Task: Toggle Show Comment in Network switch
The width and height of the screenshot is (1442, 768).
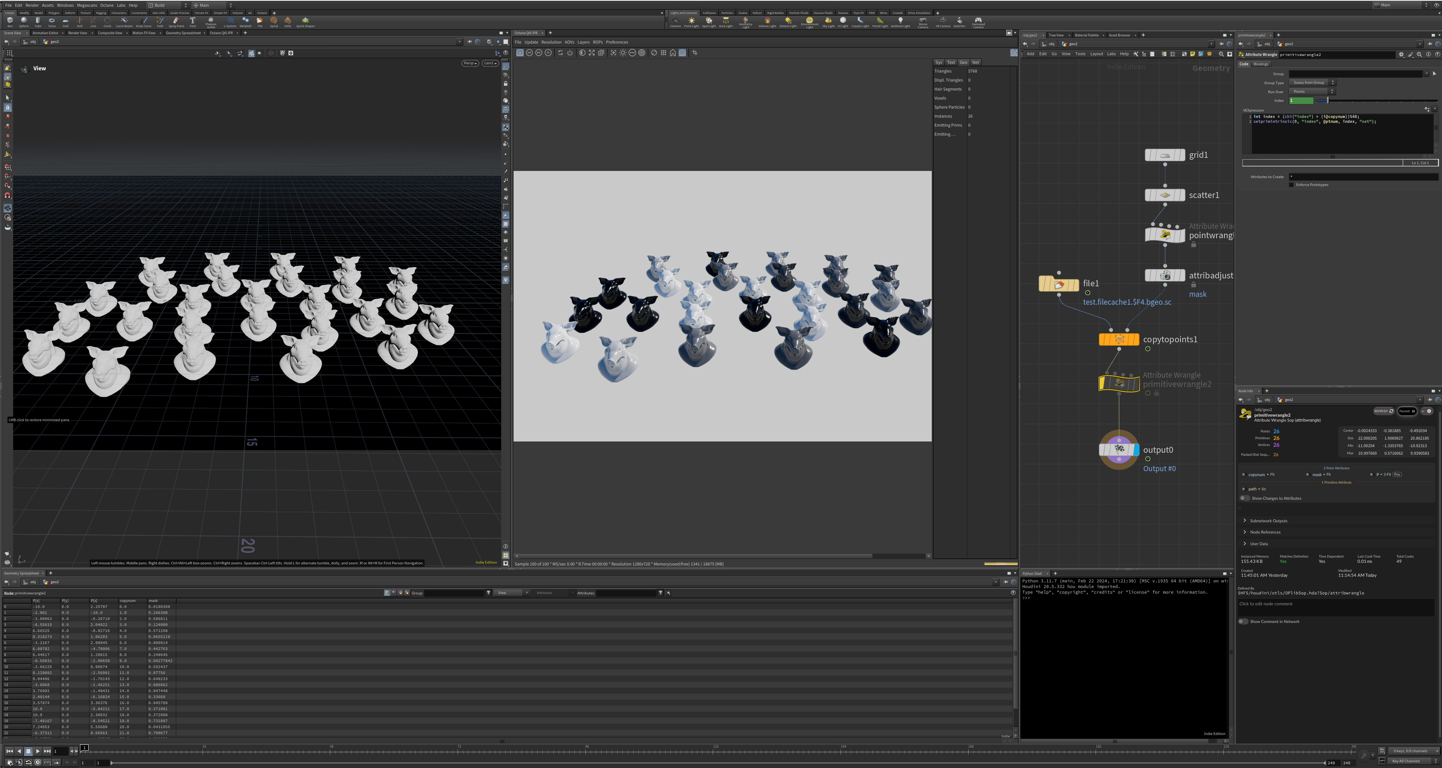Action: (x=1243, y=621)
